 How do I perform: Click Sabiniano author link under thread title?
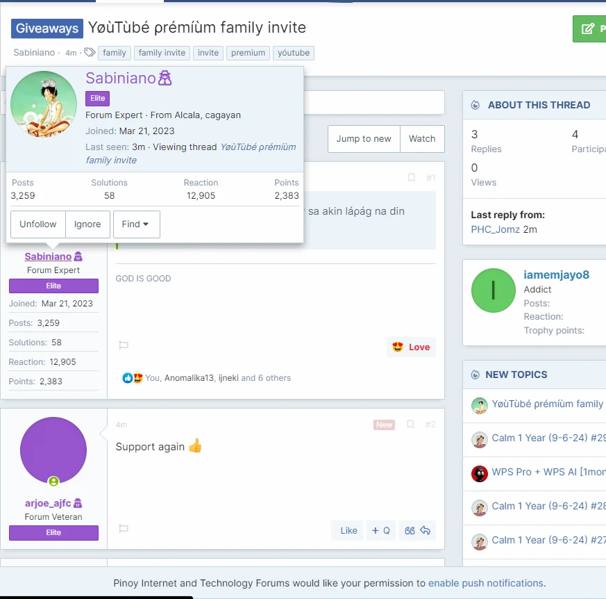pyautogui.click(x=34, y=52)
